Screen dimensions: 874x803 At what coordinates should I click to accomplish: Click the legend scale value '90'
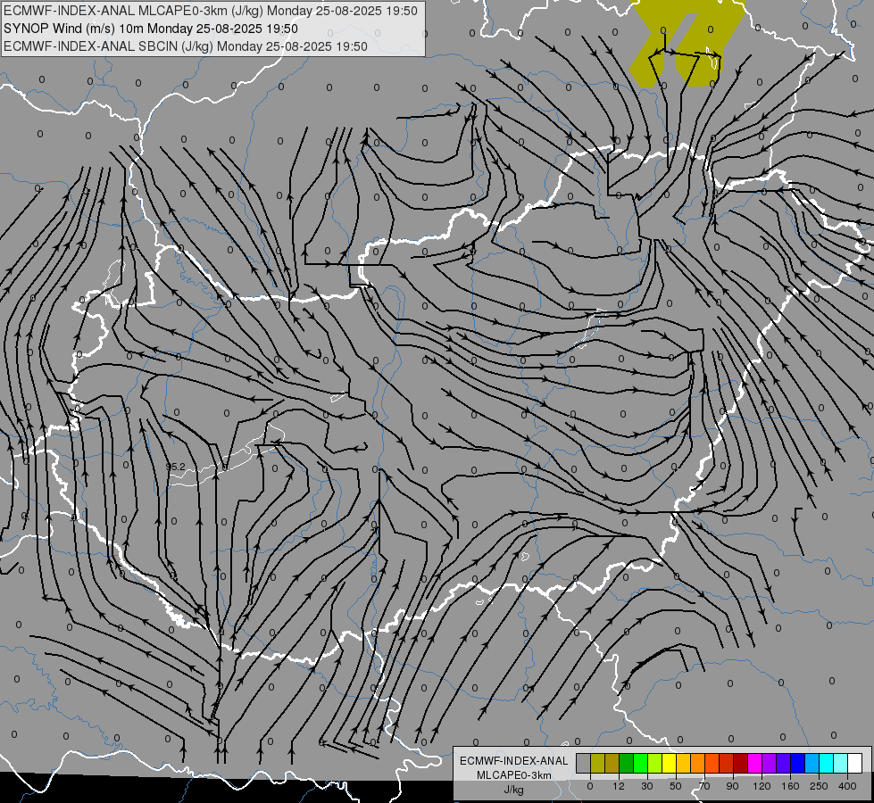click(x=732, y=786)
